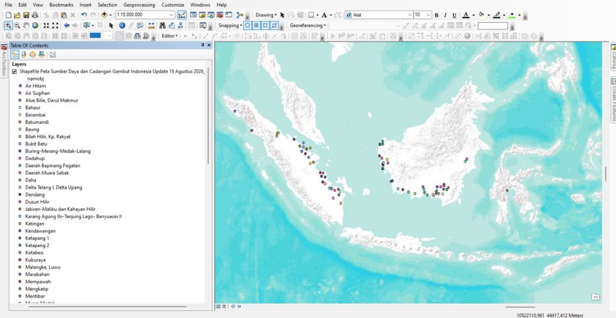Open the File menu
Image resolution: width=616 pixels, height=318 pixels.
pyautogui.click(x=8, y=5)
